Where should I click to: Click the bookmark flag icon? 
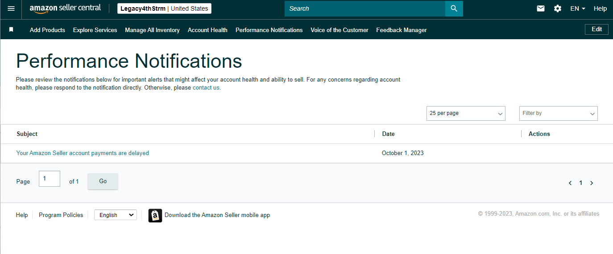point(11,30)
